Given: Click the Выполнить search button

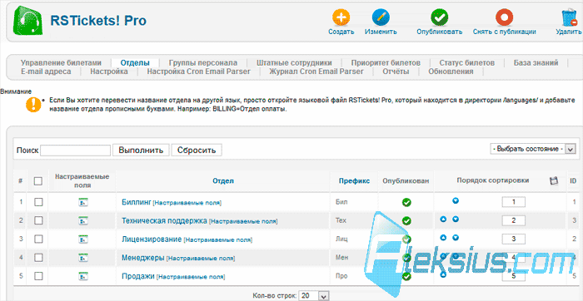Looking at the screenshot, I should click(141, 150).
